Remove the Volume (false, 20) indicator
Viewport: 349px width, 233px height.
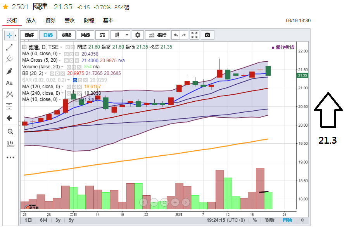(x=79, y=67)
